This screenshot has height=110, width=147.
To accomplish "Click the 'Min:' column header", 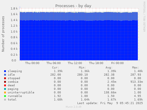I will (x=82, y=68).
